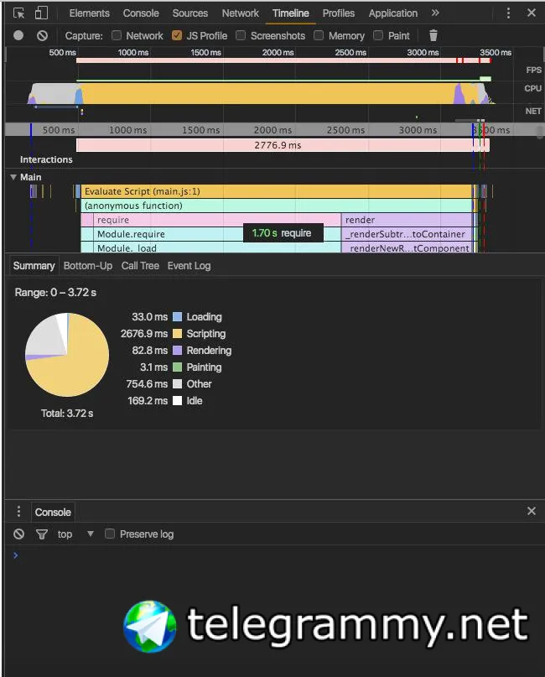The width and height of the screenshot is (545, 677).
Task: Enable the Memory capture checkbox
Action: pyautogui.click(x=319, y=35)
